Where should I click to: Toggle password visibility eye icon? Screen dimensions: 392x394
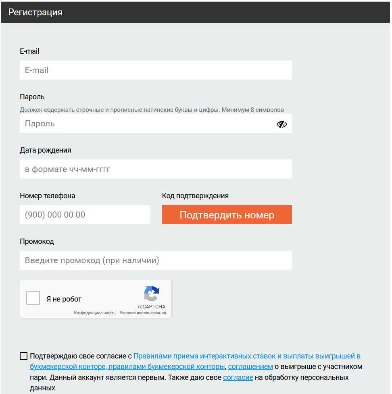pyautogui.click(x=281, y=124)
